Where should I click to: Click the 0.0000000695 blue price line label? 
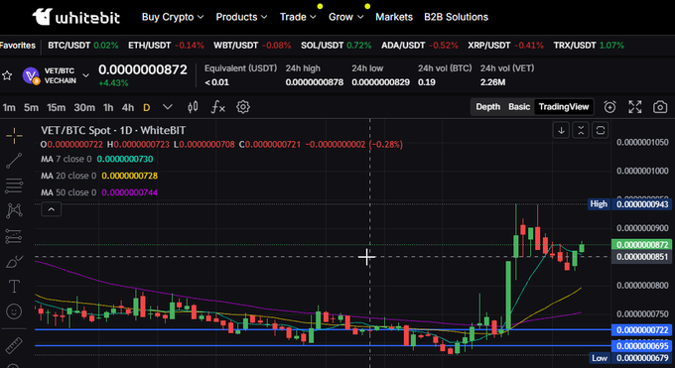click(x=642, y=345)
